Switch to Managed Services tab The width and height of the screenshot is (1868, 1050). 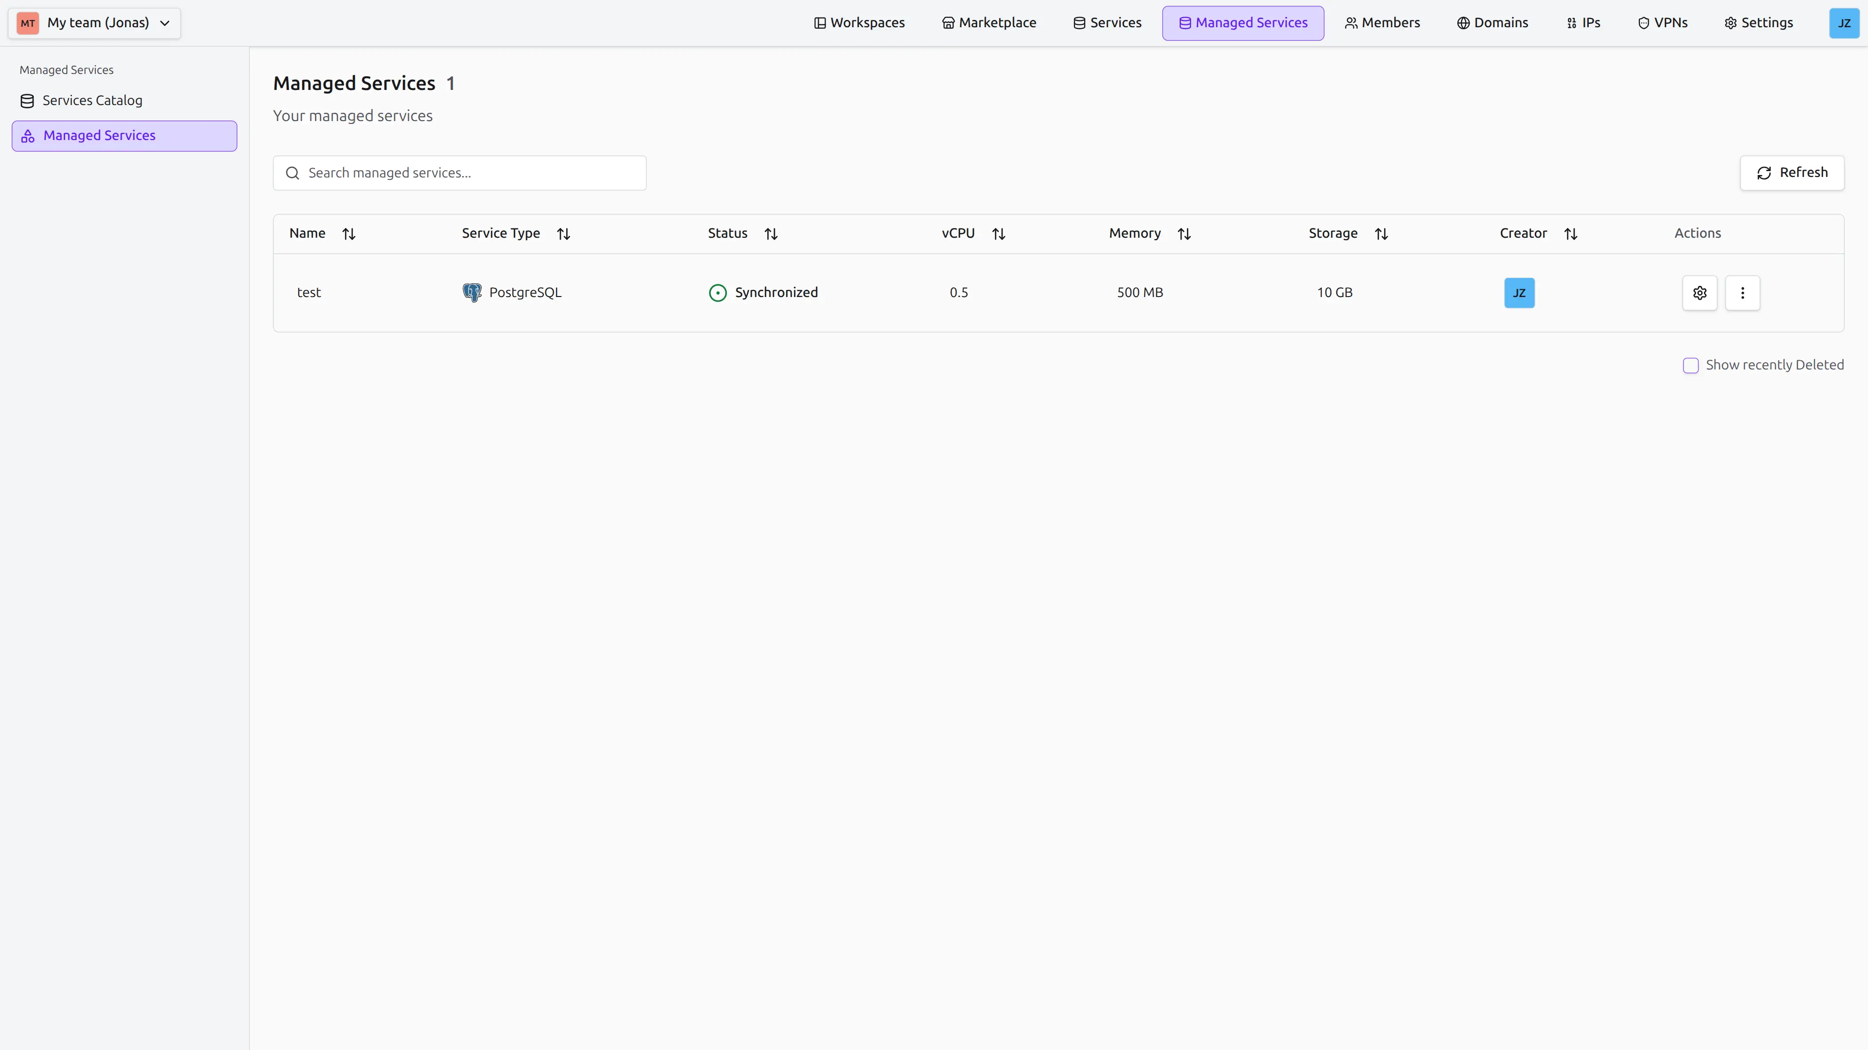[1242, 22]
